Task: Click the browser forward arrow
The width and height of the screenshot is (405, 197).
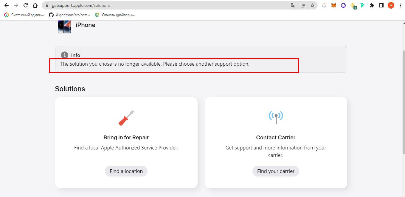Action: pos(16,5)
